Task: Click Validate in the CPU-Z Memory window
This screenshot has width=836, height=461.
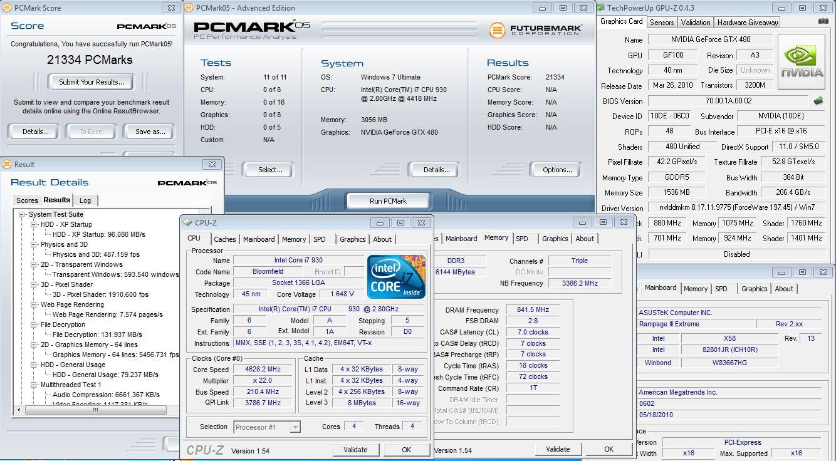Action: coord(558,449)
